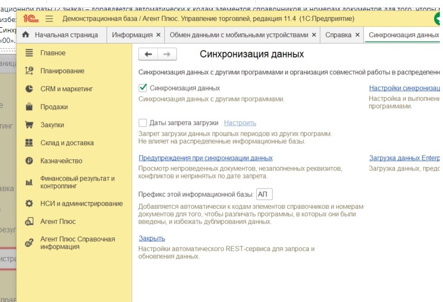
Task: Click the Закупки cart icon
Action: pos(29,125)
